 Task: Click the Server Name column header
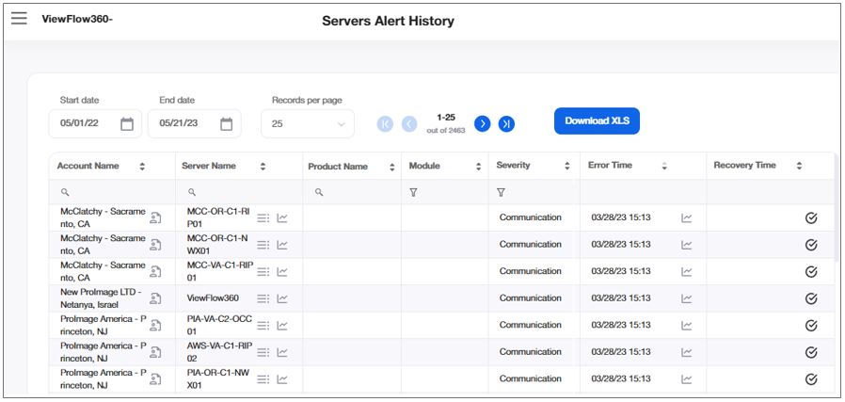pyautogui.click(x=210, y=166)
